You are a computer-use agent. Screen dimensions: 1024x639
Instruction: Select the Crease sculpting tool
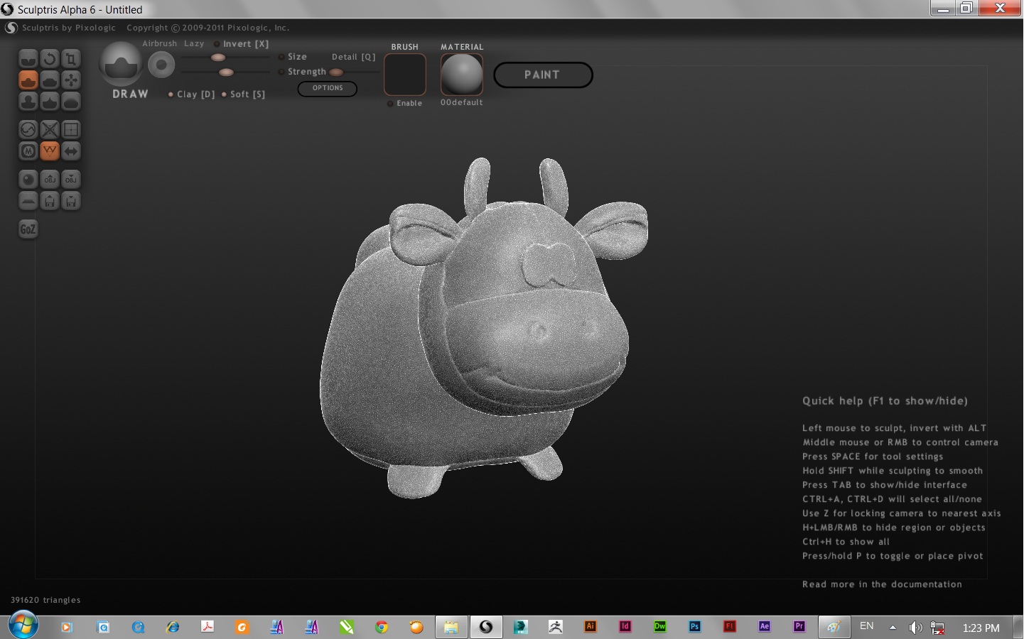tap(28, 59)
